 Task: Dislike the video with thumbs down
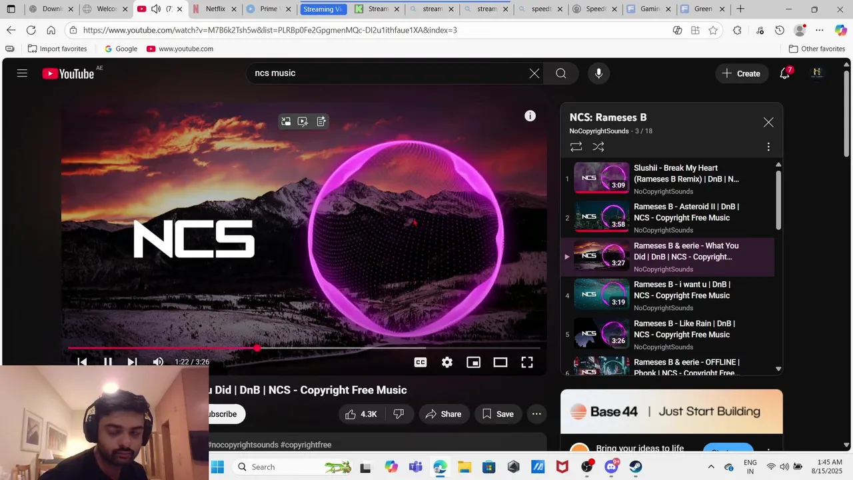tap(399, 414)
